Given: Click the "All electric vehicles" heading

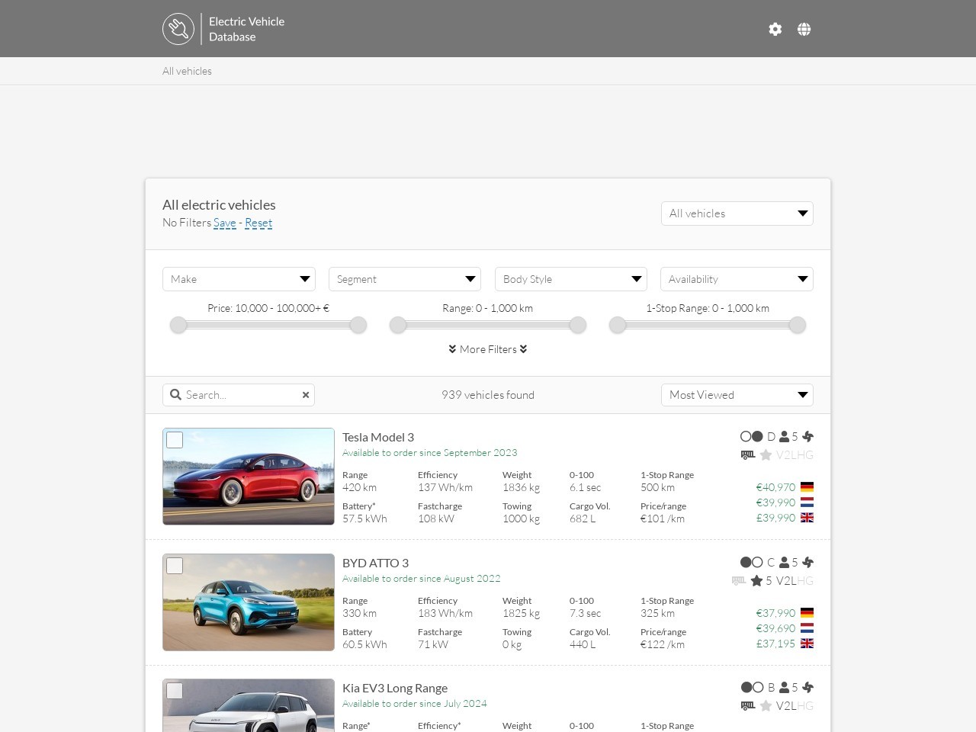Looking at the screenshot, I should tap(219, 205).
